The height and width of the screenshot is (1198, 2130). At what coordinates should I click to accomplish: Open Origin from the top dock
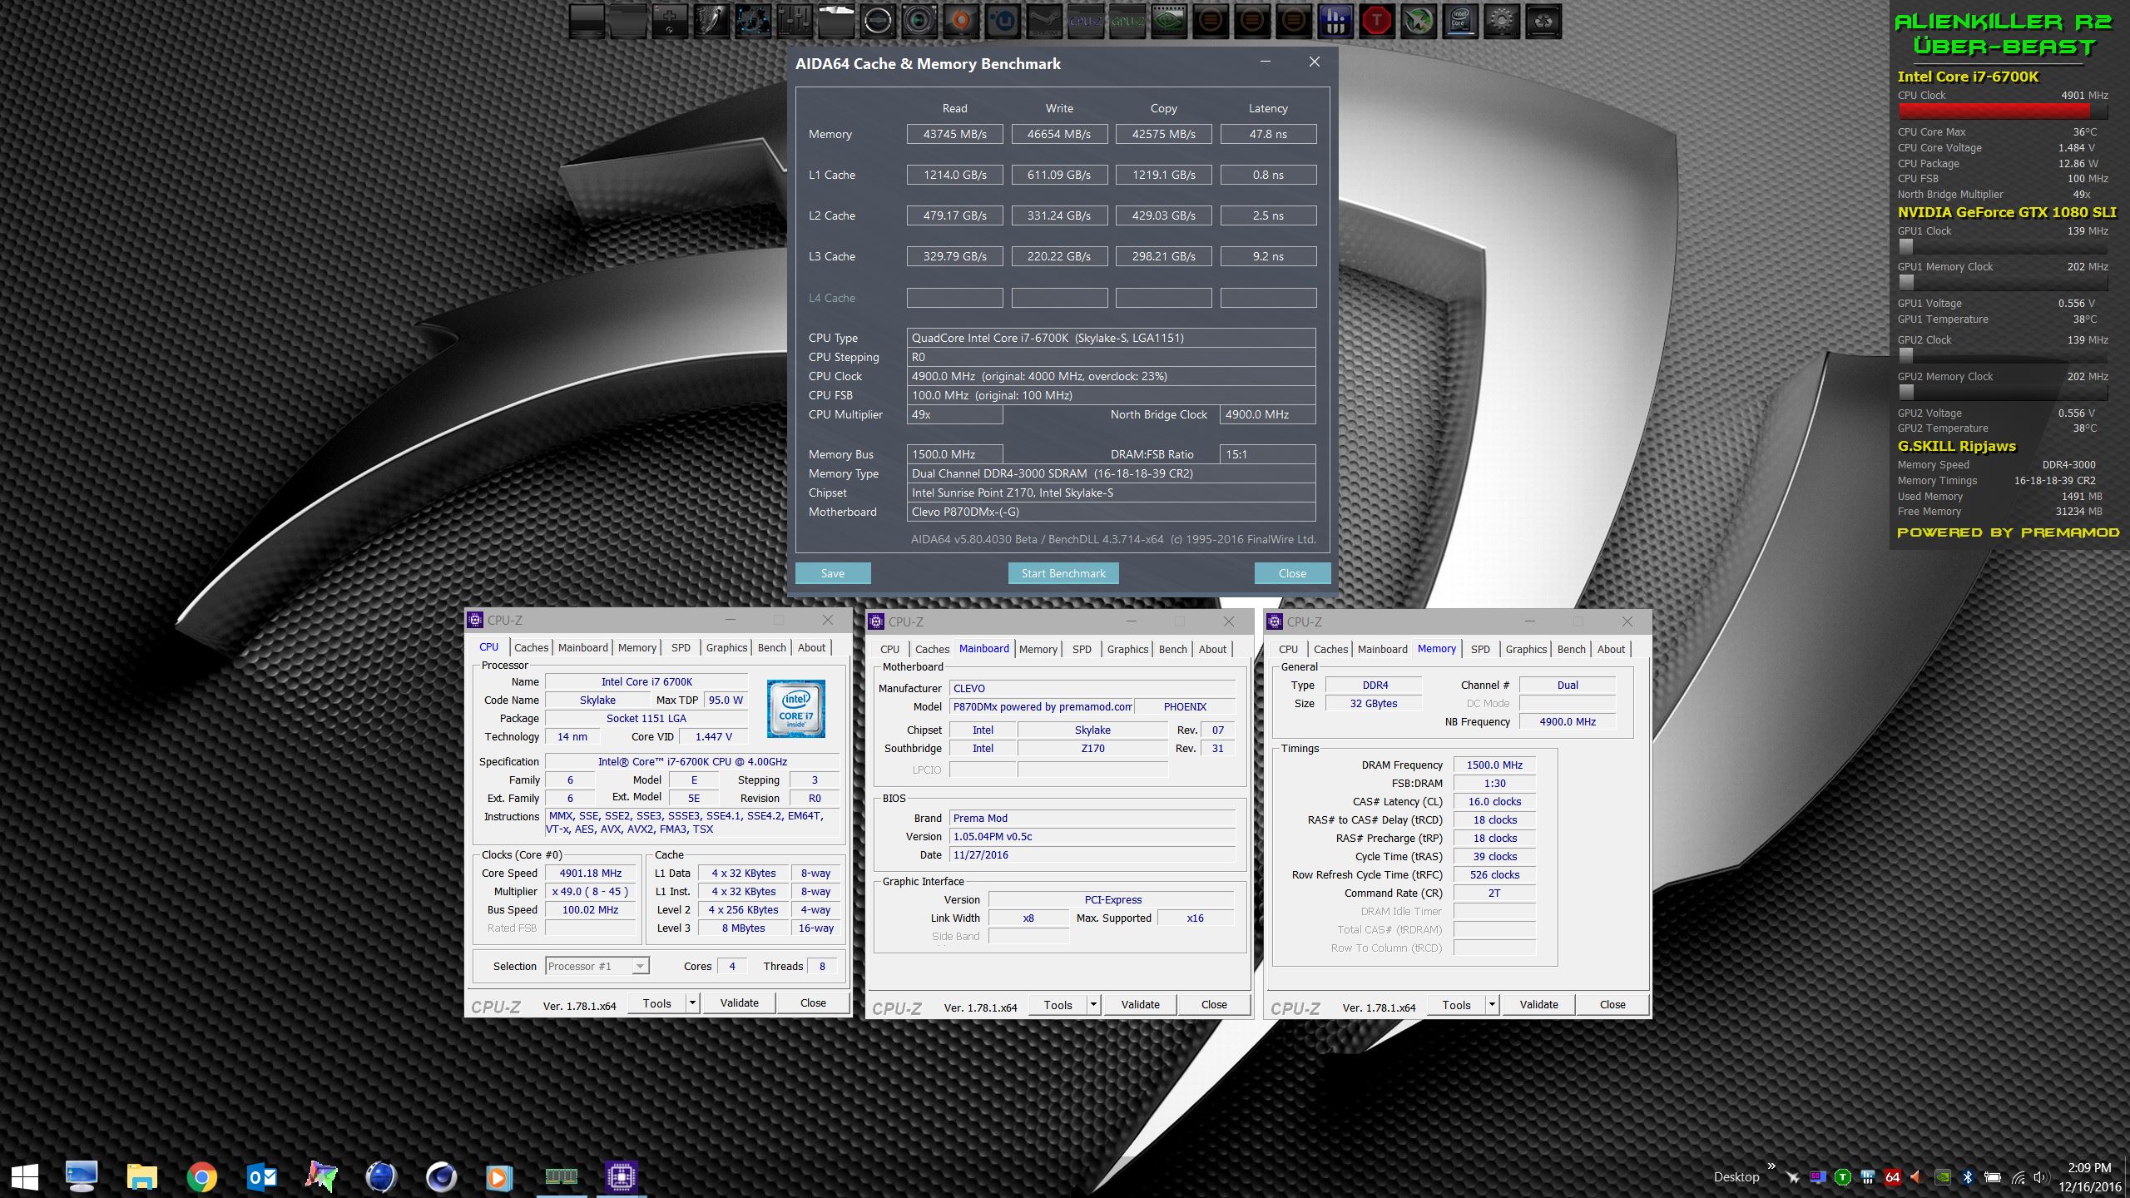[961, 22]
